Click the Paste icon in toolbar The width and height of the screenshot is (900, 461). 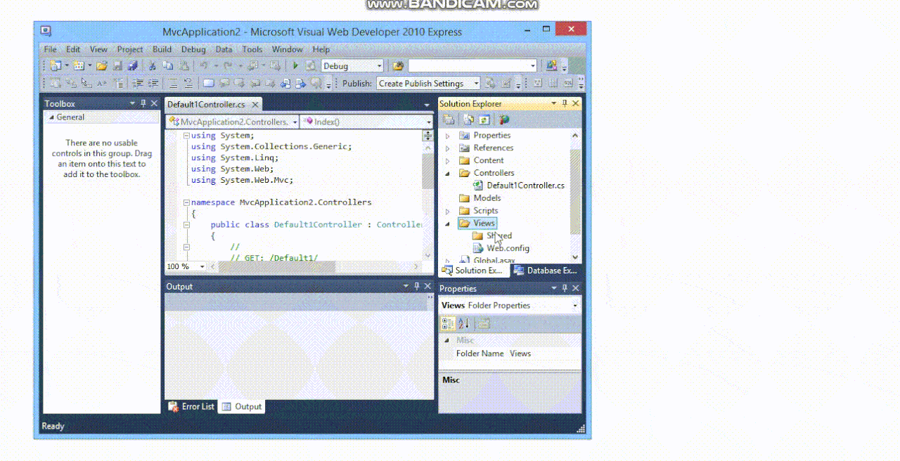tap(183, 65)
